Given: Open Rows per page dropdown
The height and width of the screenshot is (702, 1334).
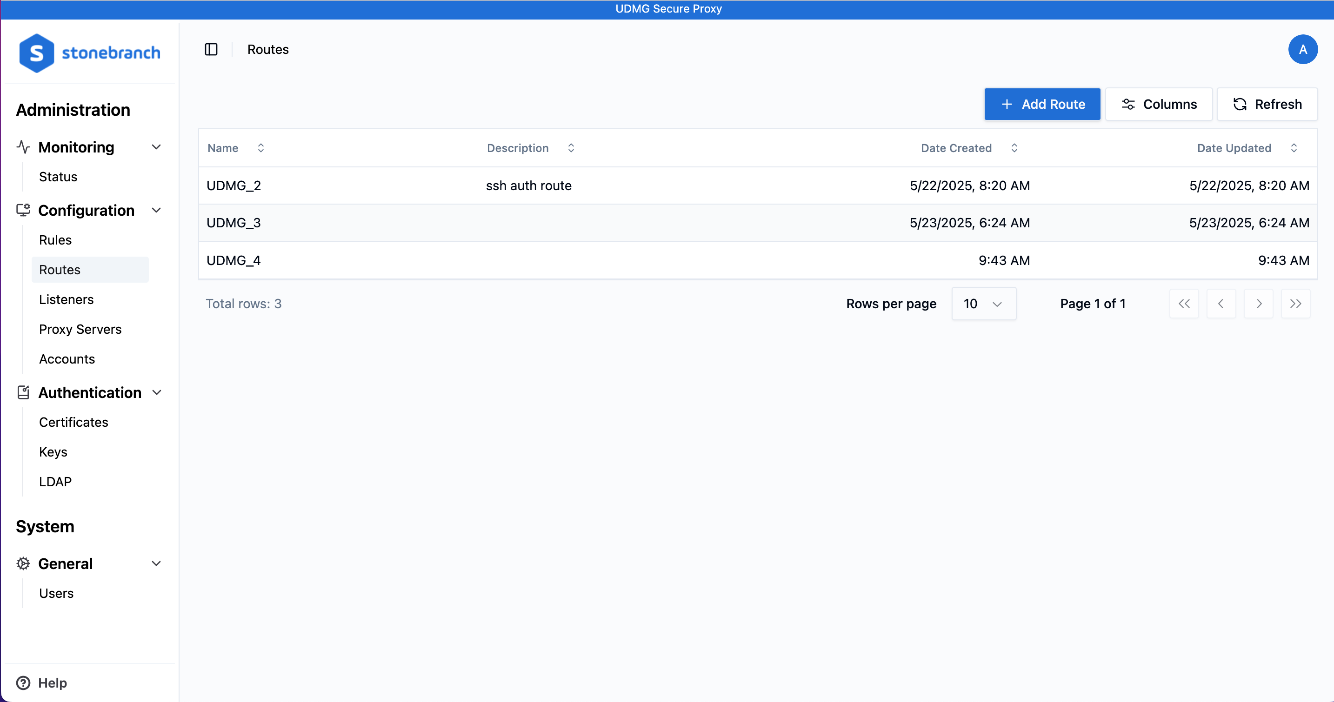Looking at the screenshot, I should (983, 304).
